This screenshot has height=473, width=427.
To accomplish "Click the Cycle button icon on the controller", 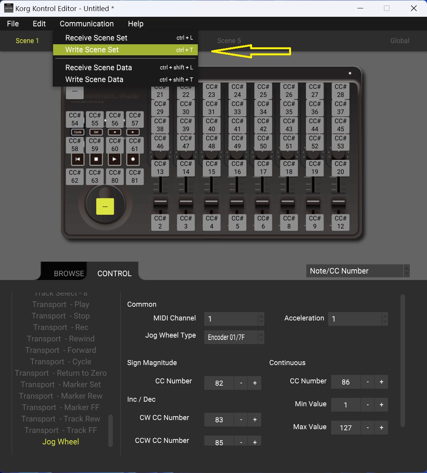I will tap(78, 132).
